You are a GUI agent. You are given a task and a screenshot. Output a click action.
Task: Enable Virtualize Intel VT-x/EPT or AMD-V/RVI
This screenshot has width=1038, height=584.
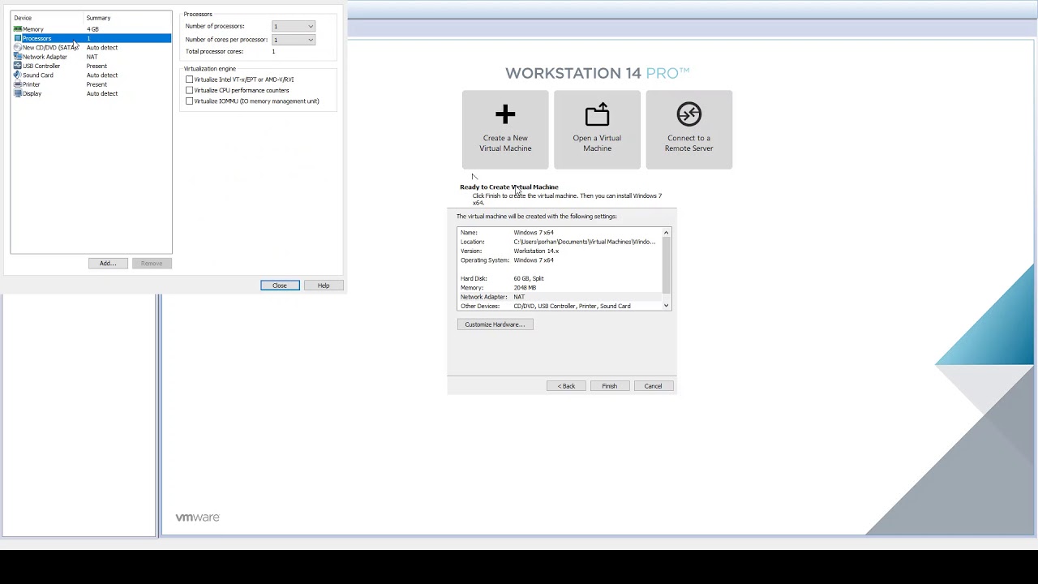point(190,79)
